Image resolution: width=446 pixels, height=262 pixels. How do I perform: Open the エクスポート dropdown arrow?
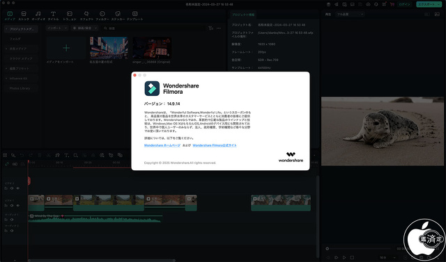coord(439,4)
